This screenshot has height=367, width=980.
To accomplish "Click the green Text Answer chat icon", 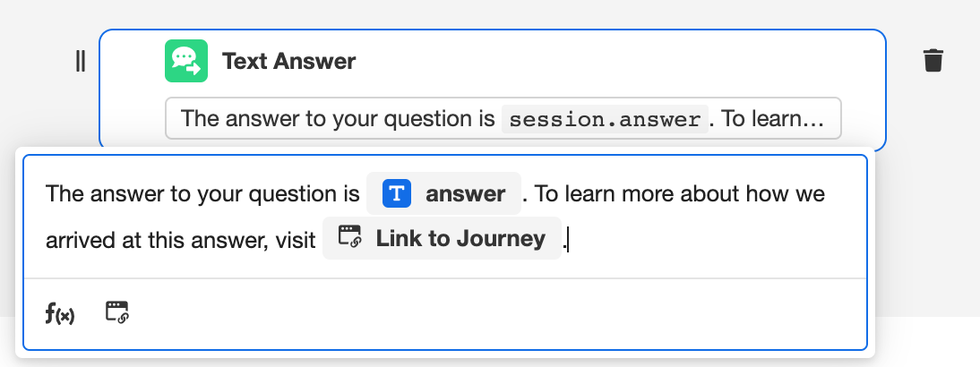I will (186, 61).
